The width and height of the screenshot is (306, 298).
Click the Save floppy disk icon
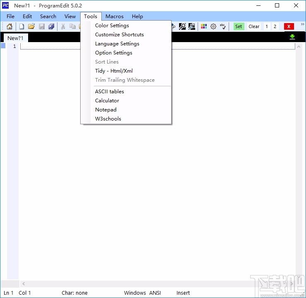pos(42,26)
